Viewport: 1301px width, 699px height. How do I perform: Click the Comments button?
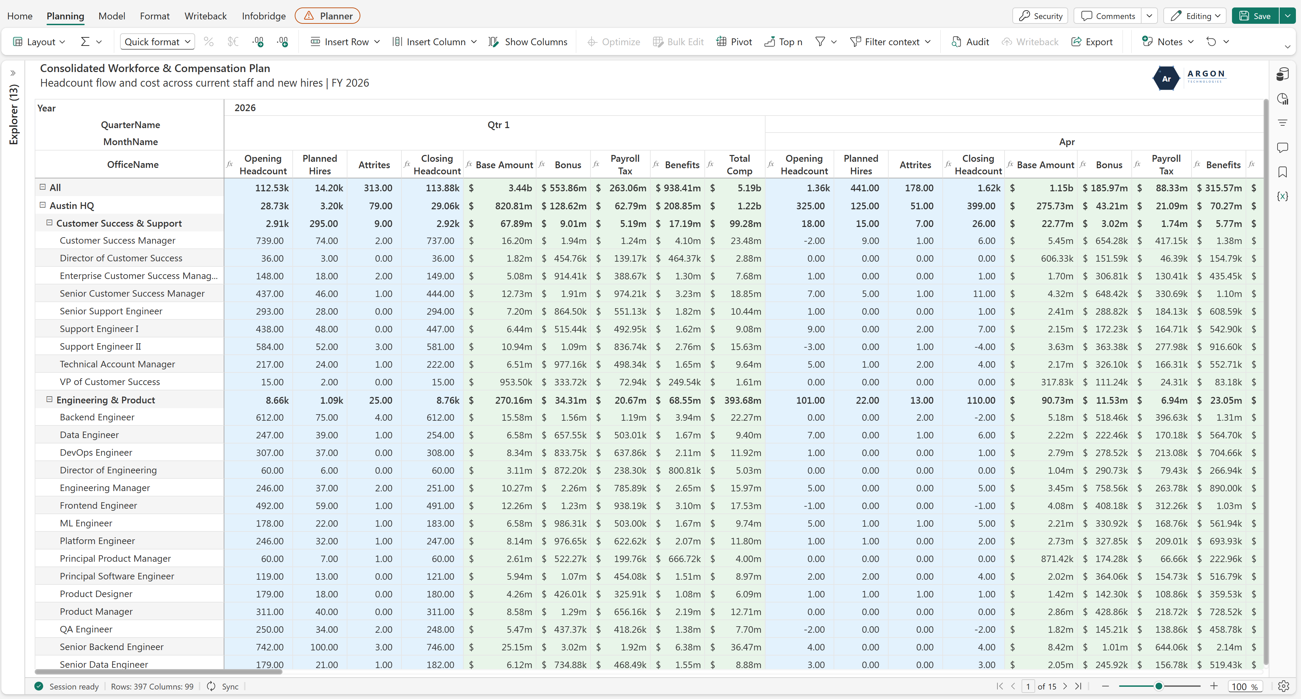(x=1108, y=16)
